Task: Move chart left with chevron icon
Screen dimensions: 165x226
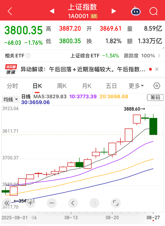Action: point(73,203)
